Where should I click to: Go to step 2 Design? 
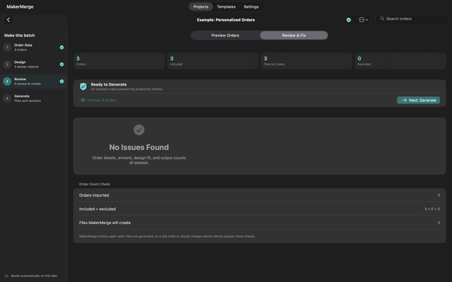(33, 64)
